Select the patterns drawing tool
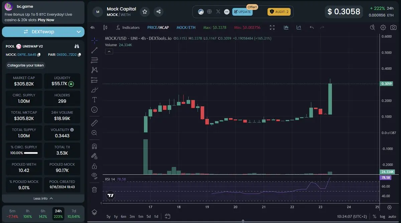This screenshot has height=223, width=401. (x=94, y=70)
